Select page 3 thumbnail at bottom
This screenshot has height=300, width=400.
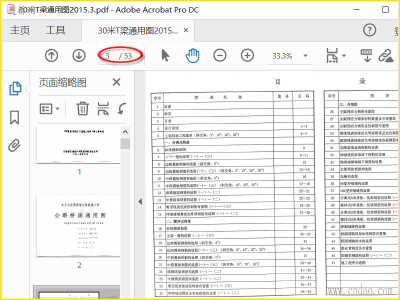(x=76, y=292)
